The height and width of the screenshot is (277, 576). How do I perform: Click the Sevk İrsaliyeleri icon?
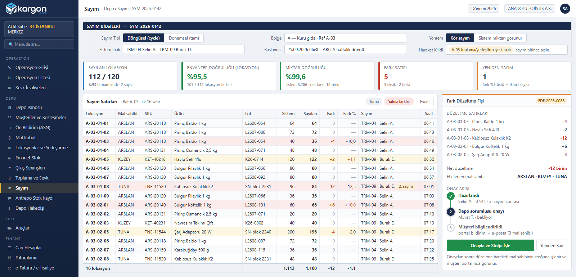click(x=10, y=88)
